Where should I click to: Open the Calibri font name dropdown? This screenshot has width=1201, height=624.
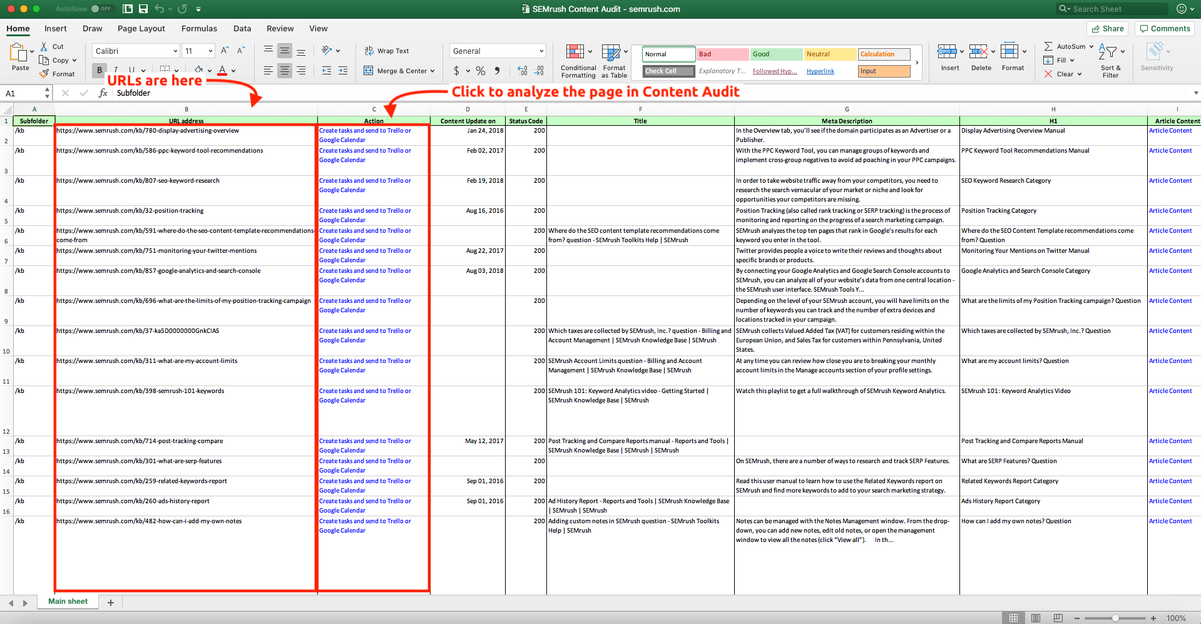(175, 51)
